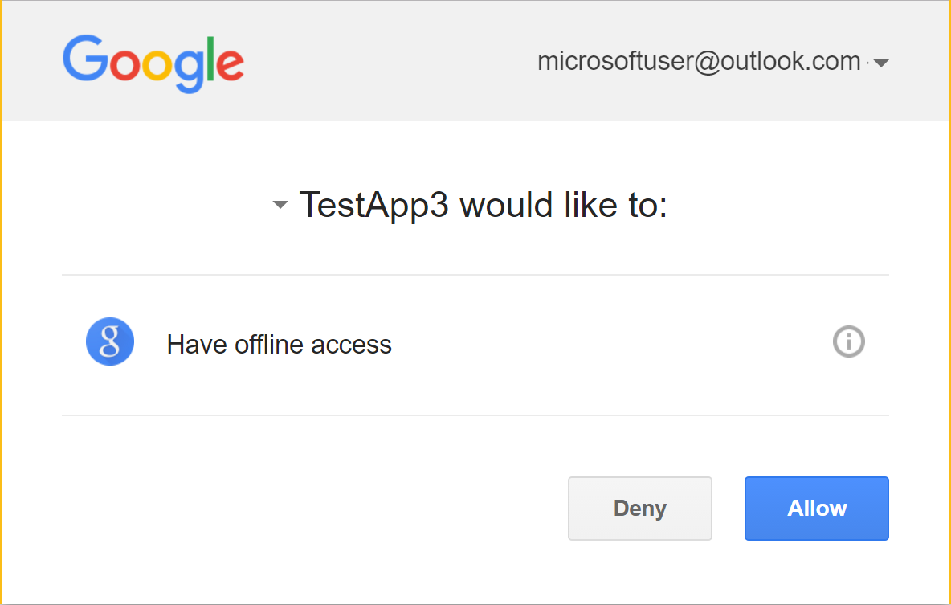Click the Have offline access permission text

coord(279,344)
